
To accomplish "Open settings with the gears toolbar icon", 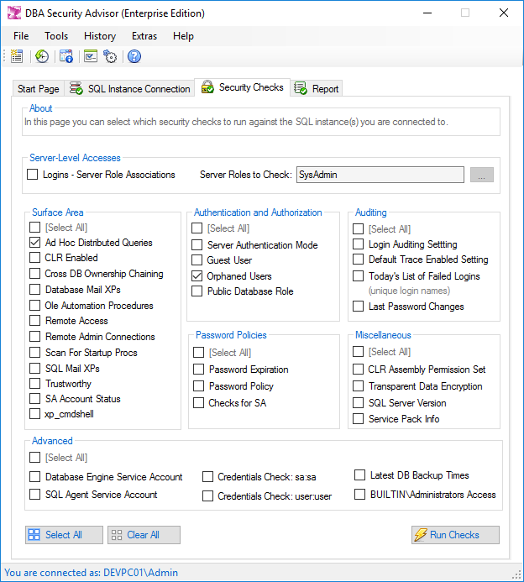I will (x=110, y=56).
